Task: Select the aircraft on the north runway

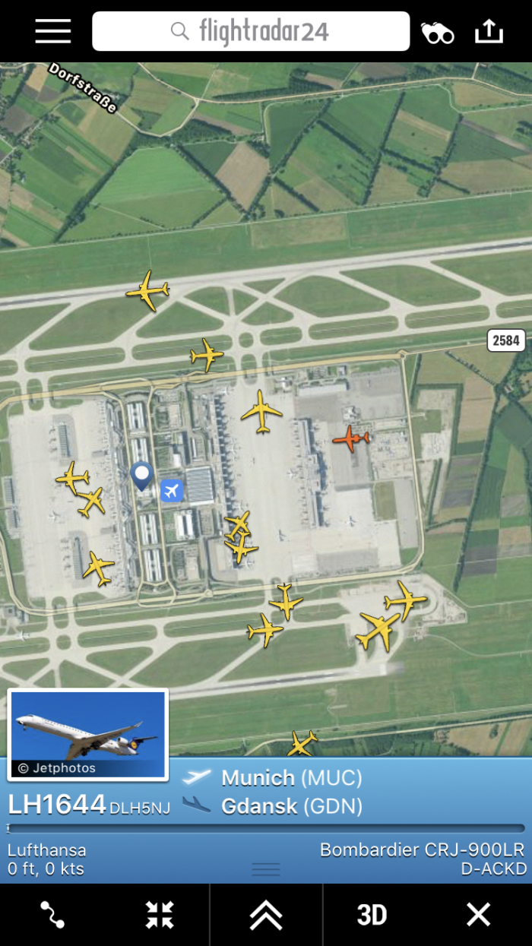Action: click(x=147, y=290)
